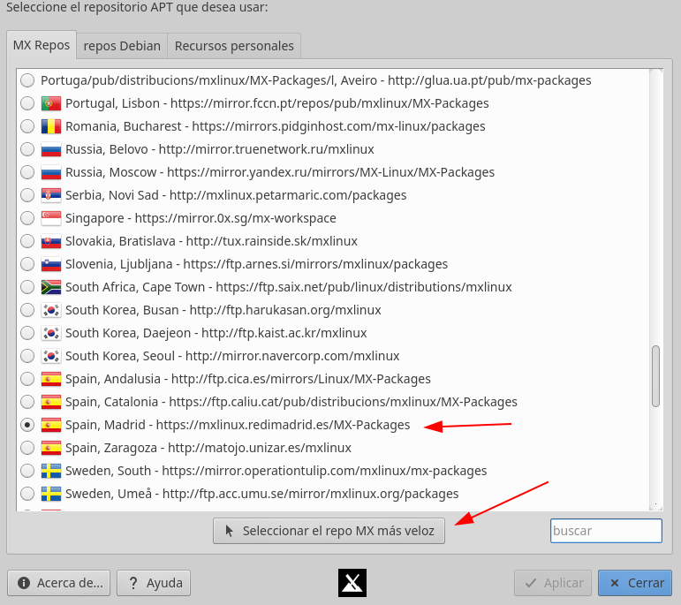Image resolution: width=681 pixels, height=605 pixels.
Task: Open the Recursos personales tab
Action: 234,46
